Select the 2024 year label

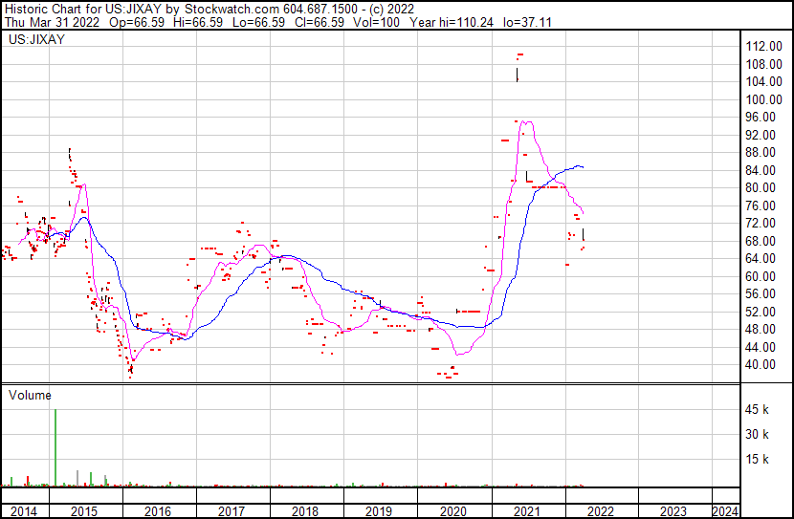pos(725,511)
